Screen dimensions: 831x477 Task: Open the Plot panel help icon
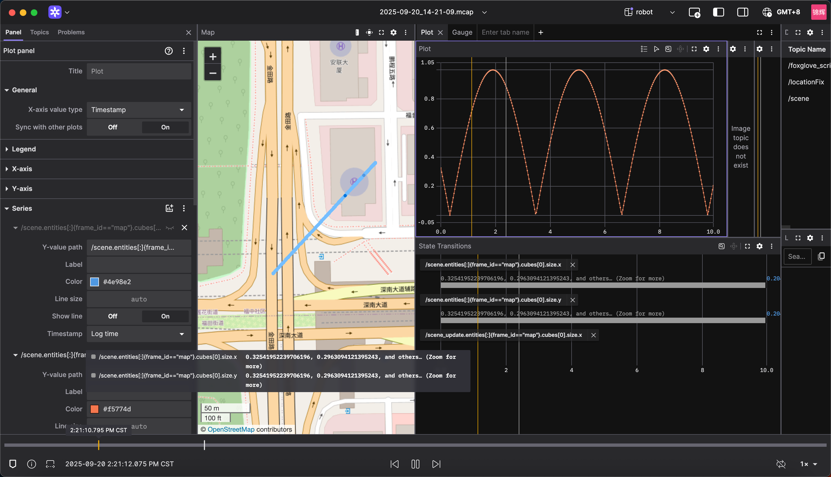[169, 51]
